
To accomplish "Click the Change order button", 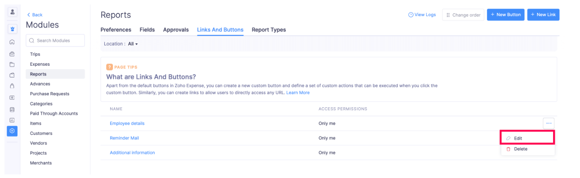I will [463, 15].
